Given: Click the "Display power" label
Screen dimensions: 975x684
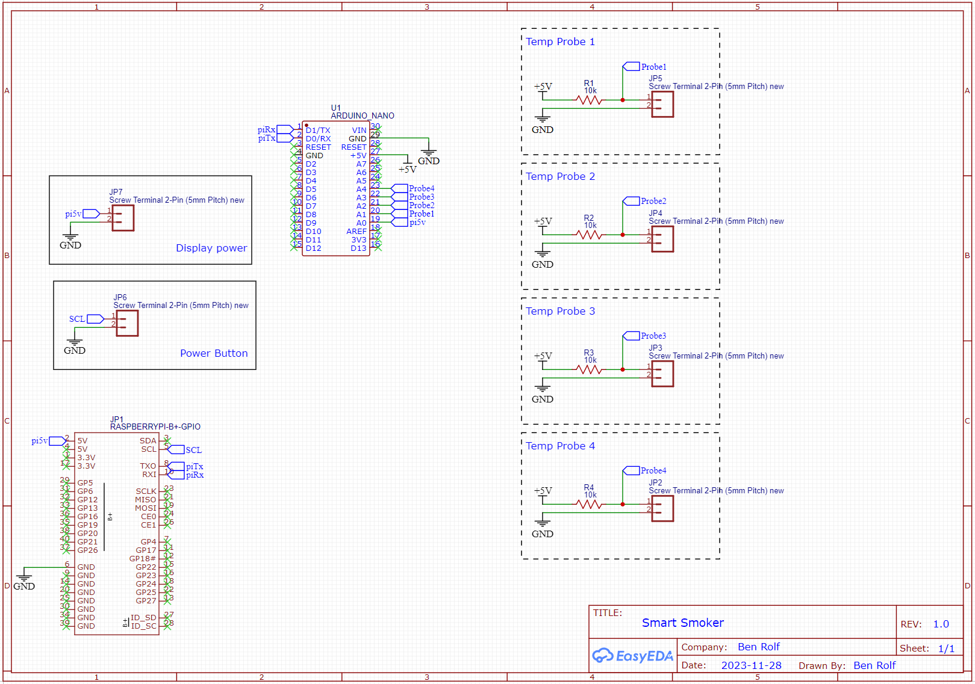Looking at the screenshot, I should pyautogui.click(x=211, y=248).
